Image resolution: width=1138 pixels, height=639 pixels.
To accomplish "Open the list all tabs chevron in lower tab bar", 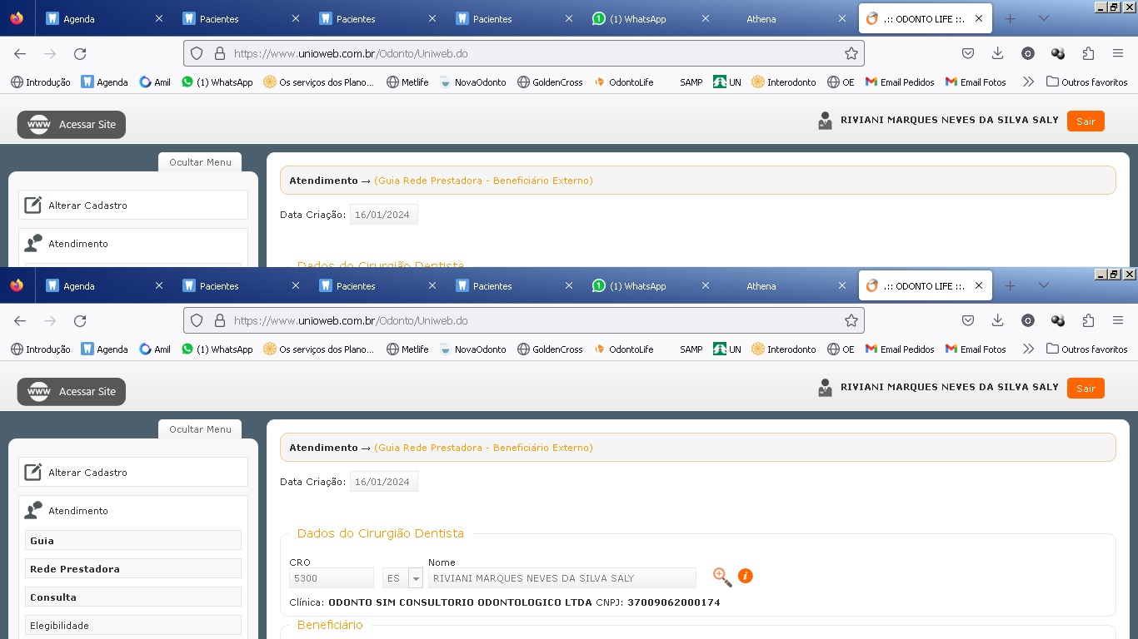I will coord(1044,285).
